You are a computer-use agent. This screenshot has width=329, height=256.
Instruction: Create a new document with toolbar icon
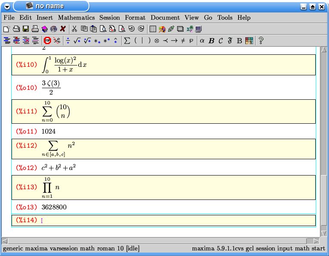click(x=7, y=29)
